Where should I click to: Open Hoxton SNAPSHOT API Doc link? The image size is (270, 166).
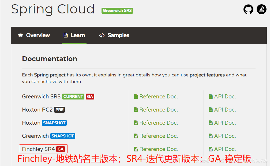pos(222,123)
